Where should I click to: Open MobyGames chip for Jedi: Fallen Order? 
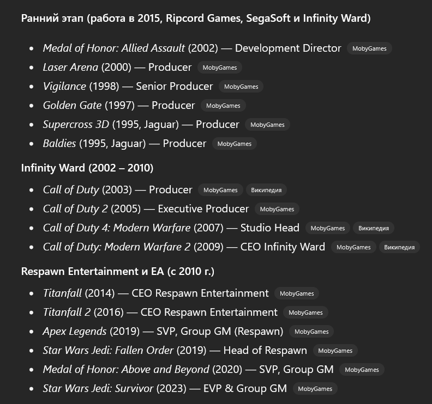335,351
